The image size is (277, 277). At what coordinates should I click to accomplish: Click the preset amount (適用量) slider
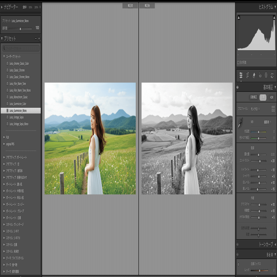20,29
